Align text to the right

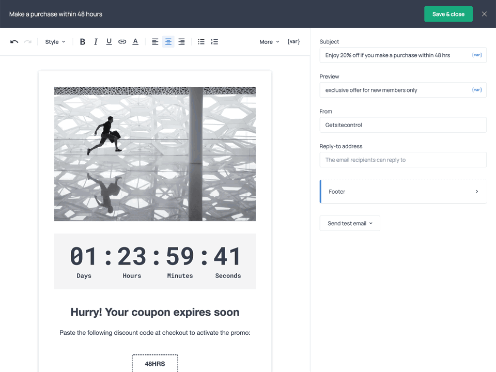[x=181, y=41]
